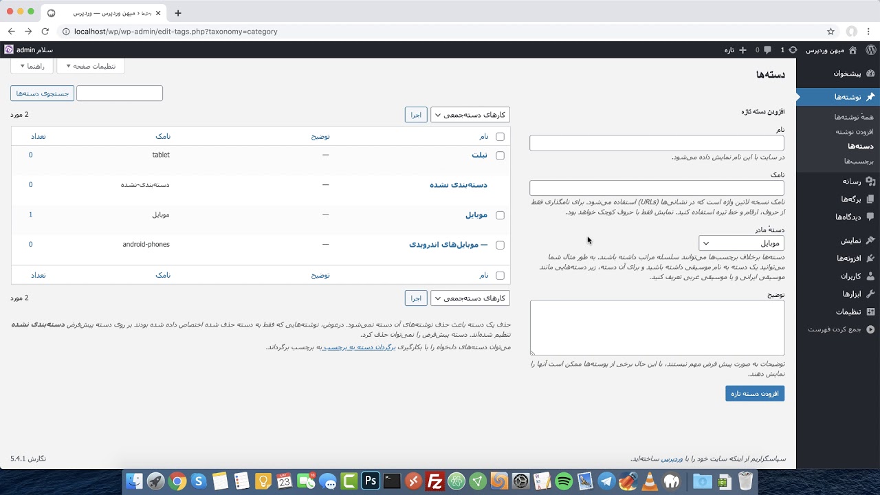The width and height of the screenshot is (880, 495).
Task: Open VLC from the dock
Action: coord(649,481)
